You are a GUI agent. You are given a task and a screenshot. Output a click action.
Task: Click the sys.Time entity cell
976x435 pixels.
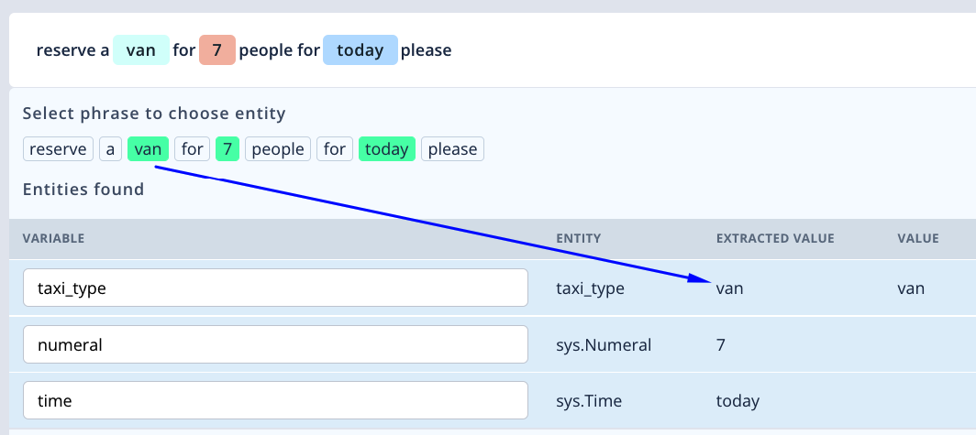tap(589, 401)
